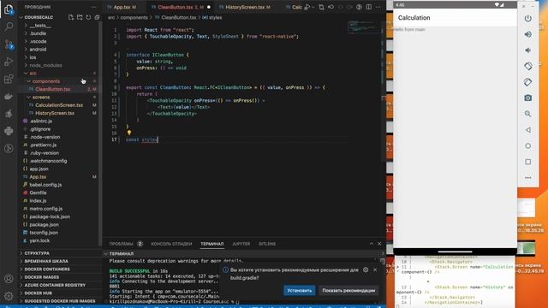The image size is (548, 308).
Task: Dismiss the build.gradle notification
Action: pyautogui.click(x=375, y=269)
